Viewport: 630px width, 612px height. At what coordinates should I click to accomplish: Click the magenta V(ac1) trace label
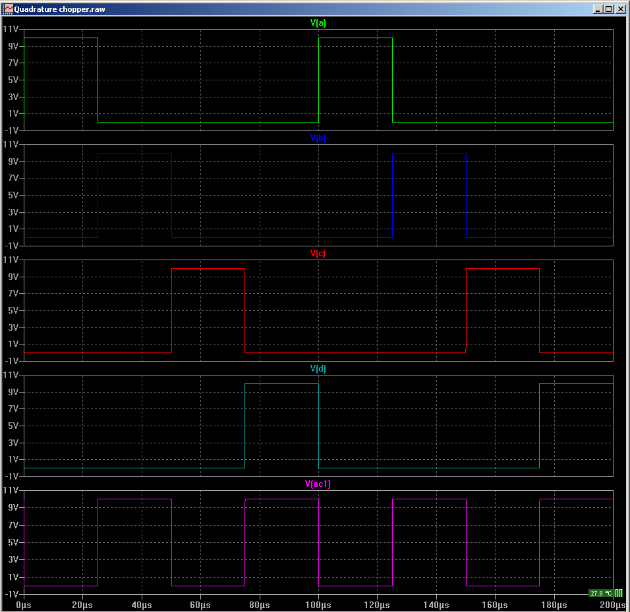[x=318, y=484]
